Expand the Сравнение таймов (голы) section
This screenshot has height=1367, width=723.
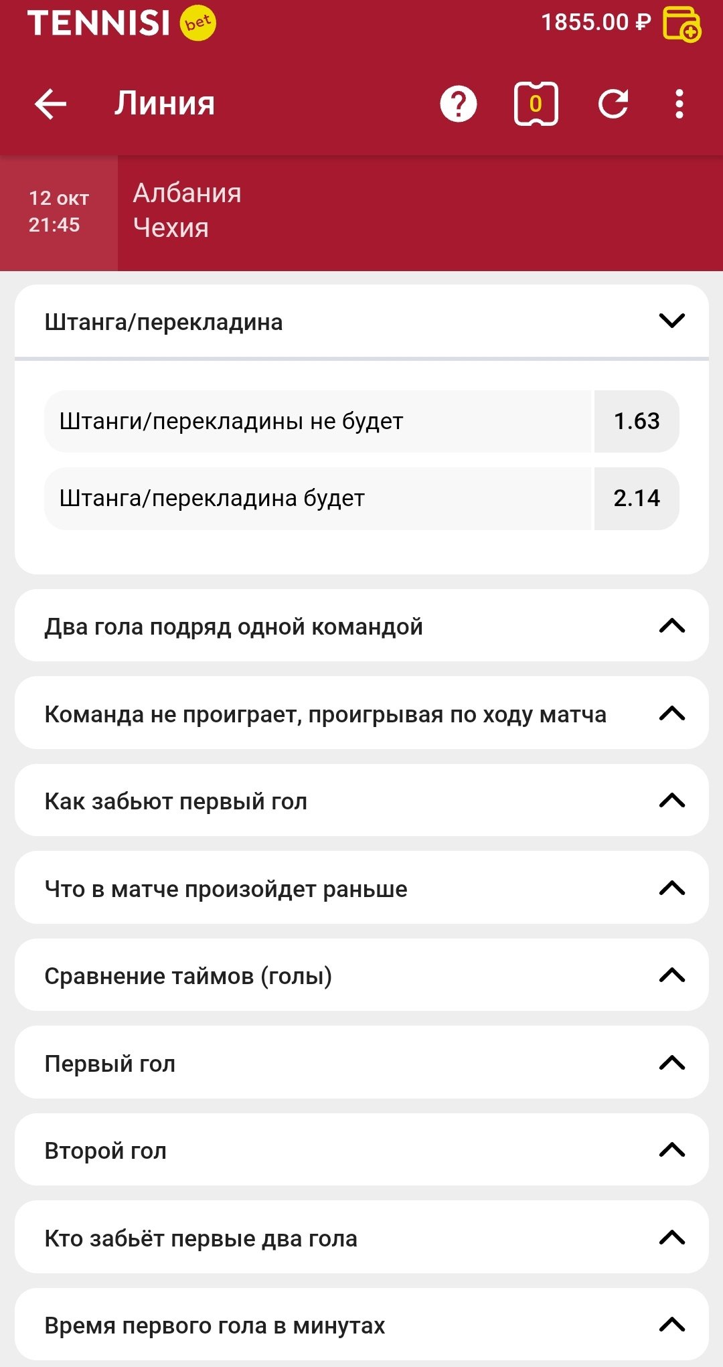tap(671, 975)
